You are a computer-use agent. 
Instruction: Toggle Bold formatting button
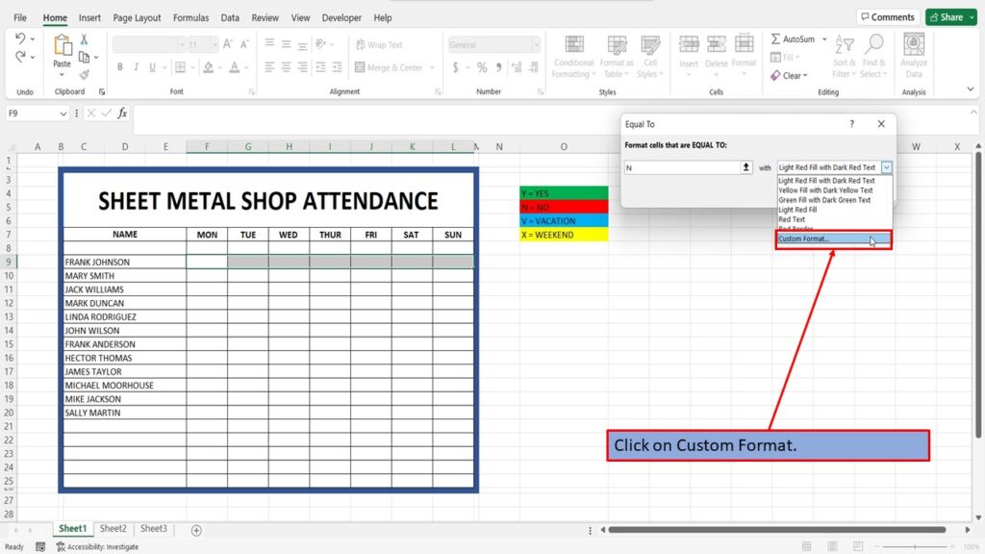click(x=119, y=67)
